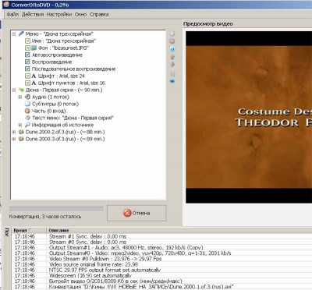Click log row "NTSC 29.97 FPS output format set automatically"
312x290 pixels.
pyautogui.click(x=162, y=270)
